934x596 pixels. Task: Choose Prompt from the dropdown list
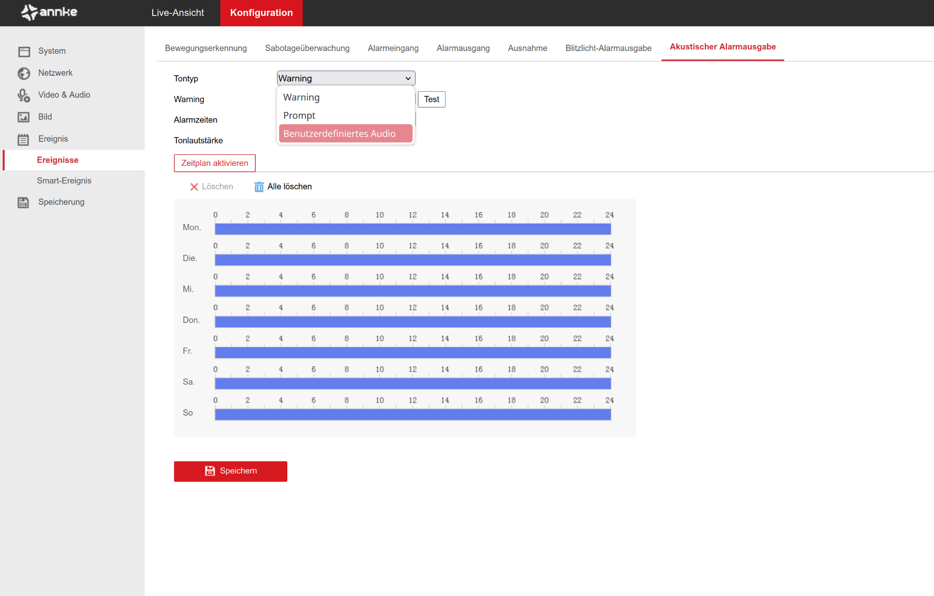pos(299,115)
